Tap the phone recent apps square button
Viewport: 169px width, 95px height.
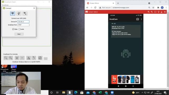(x=119, y=86)
